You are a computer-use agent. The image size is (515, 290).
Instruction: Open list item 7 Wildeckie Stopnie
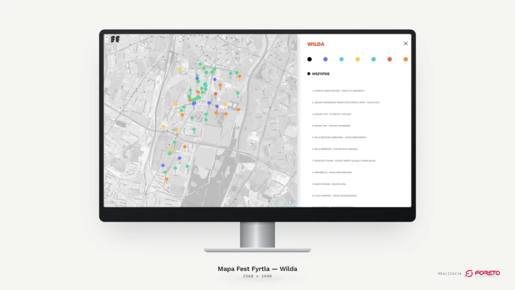[344, 161]
